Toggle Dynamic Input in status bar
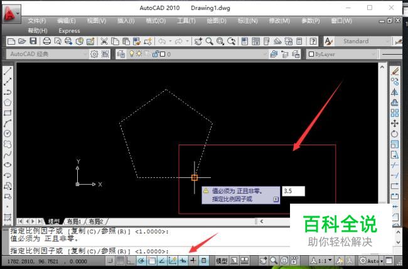The height and width of the screenshot is (269, 408). click(183, 260)
